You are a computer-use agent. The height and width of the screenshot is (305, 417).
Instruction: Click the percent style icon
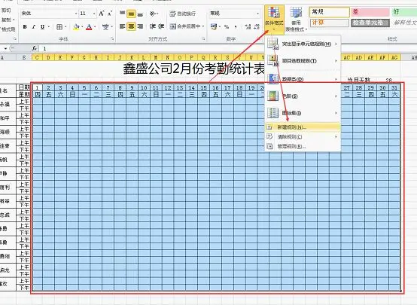(x=227, y=26)
